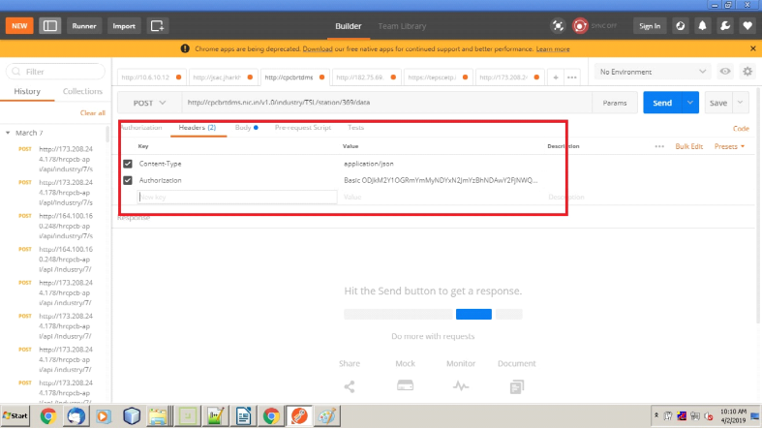This screenshot has height=429, width=762.
Task: Open the media player taskbar icon
Action: pyautogui.click(x=103, y=416)
